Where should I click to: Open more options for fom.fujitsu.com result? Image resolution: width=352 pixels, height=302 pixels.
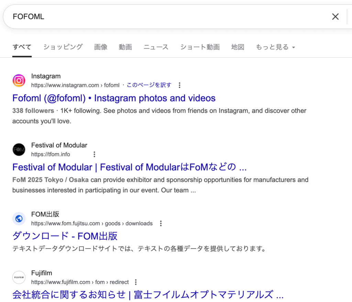point(161,223)
